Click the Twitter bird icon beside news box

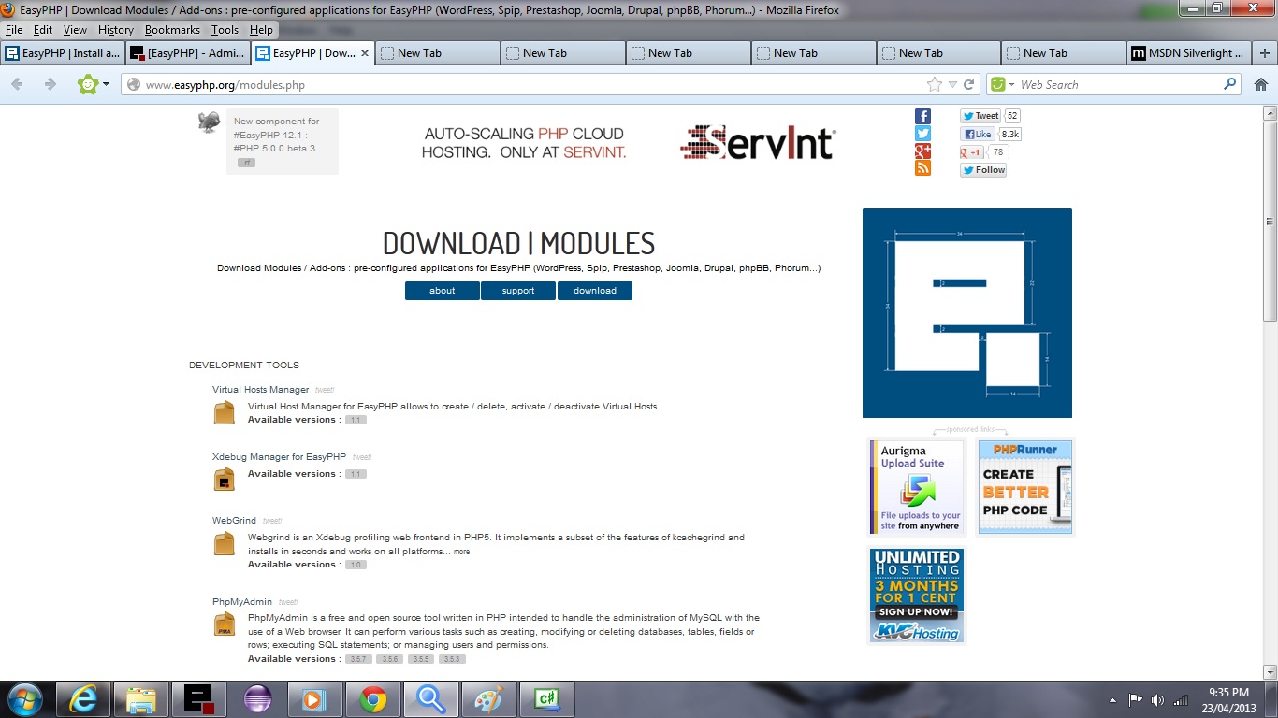209,122
